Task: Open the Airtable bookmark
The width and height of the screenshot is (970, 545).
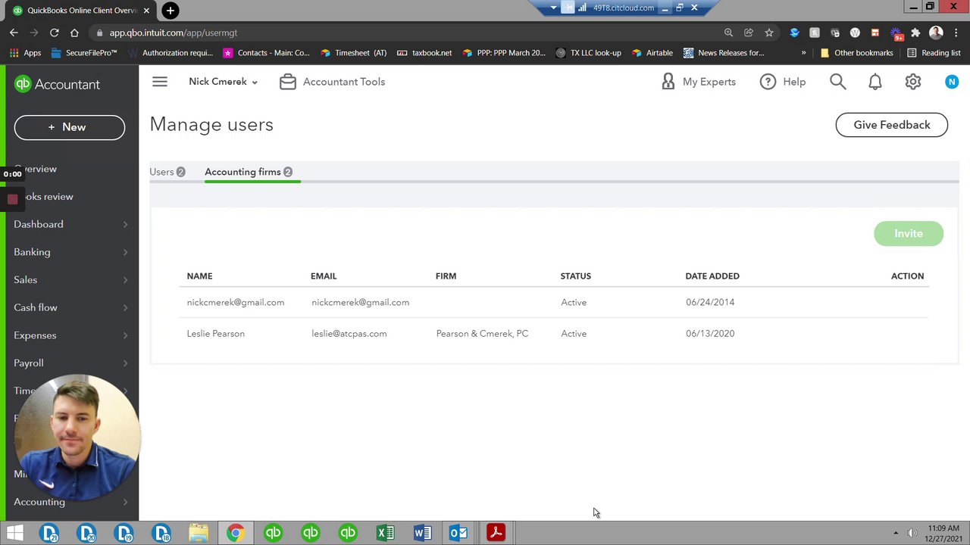Action: pos(652,53)
